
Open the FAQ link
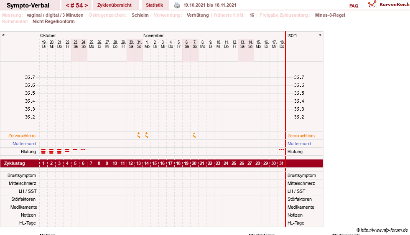(354, 6)
